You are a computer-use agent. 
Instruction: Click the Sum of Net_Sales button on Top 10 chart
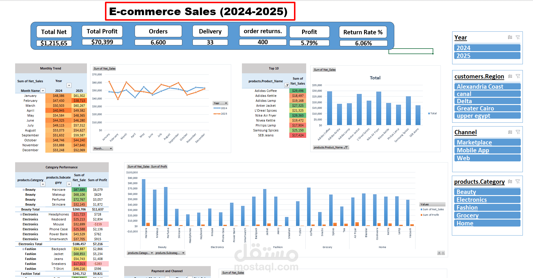point(325,70)
